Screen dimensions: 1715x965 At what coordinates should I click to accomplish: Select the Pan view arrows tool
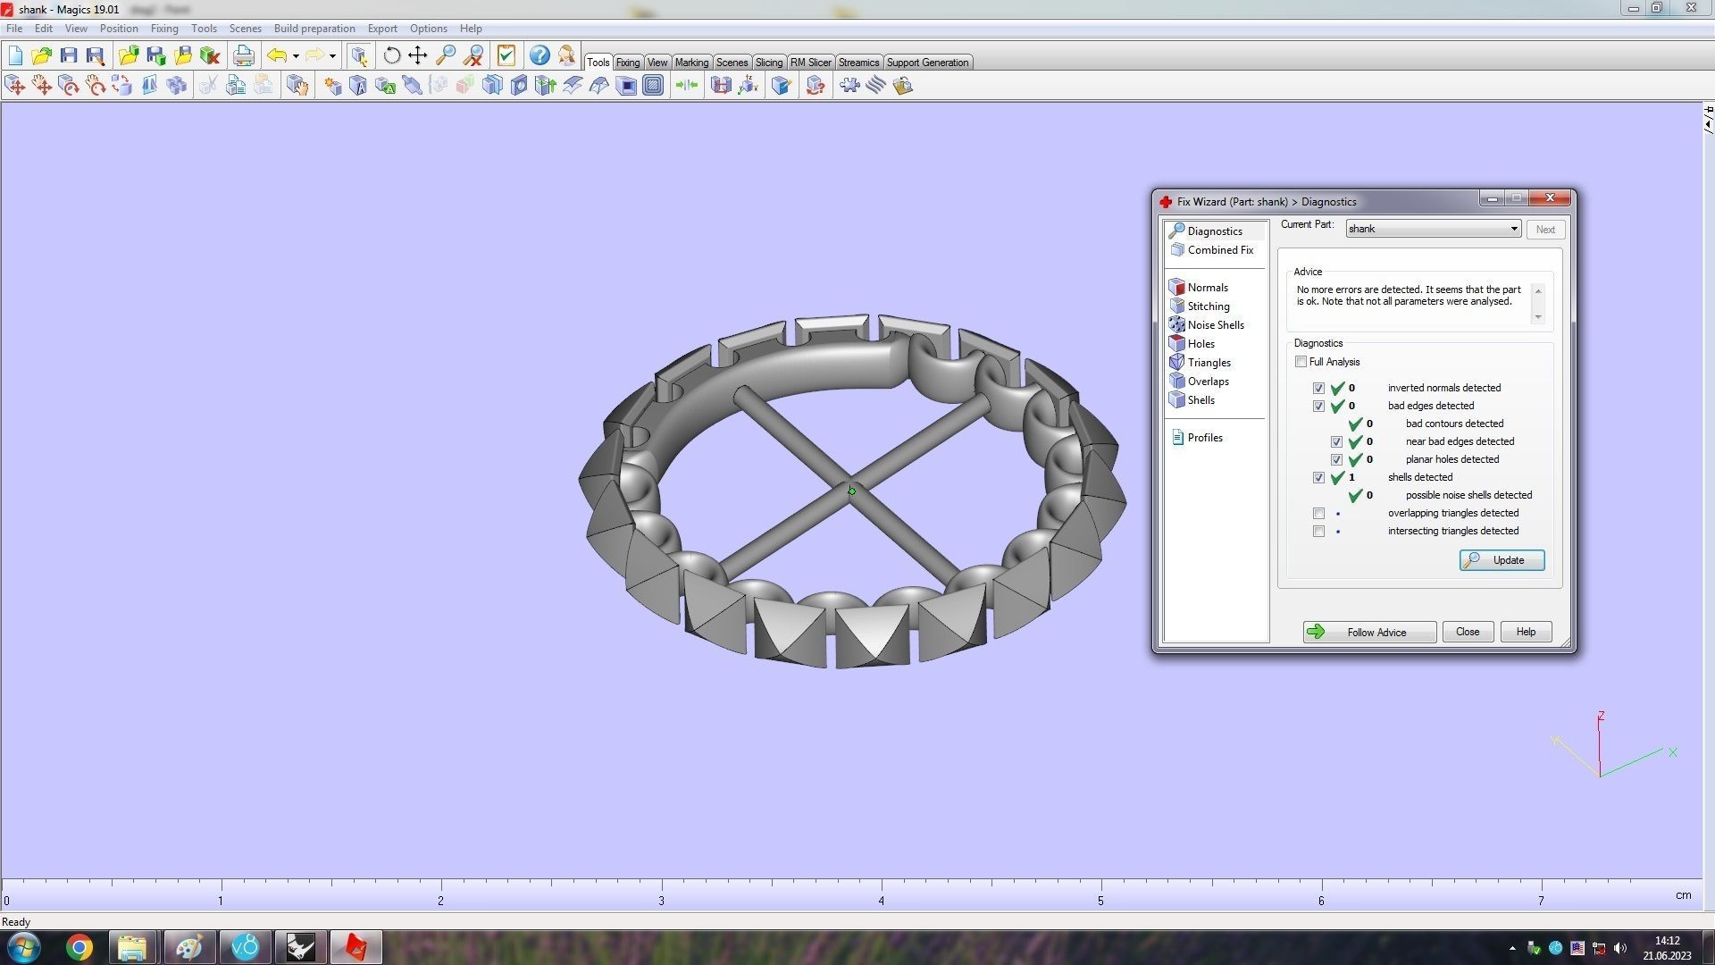[417, 55]
